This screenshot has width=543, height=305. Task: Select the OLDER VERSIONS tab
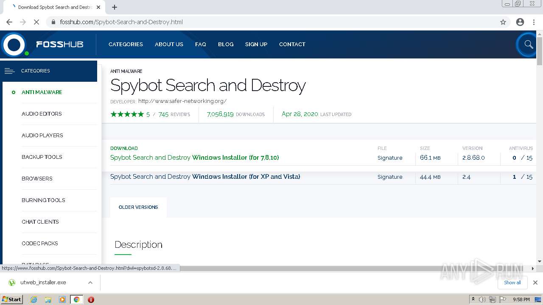click(x=138, y=207)
